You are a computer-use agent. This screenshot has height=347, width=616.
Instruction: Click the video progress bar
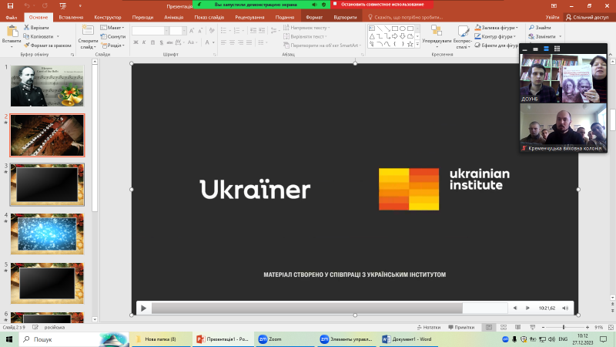pyautogui.click(x=330, y=308)
